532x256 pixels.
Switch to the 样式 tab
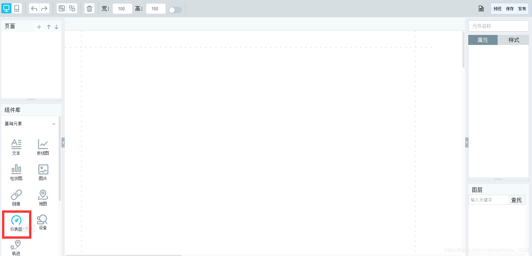tap(513, 40)
